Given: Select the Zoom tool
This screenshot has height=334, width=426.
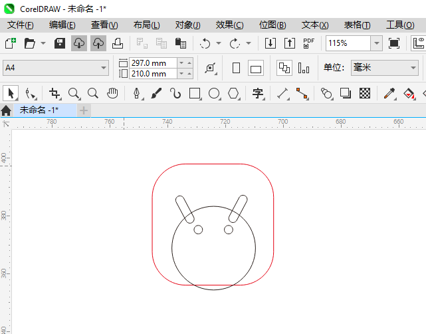Looking at the screenshot, I should tap(74, 94).
